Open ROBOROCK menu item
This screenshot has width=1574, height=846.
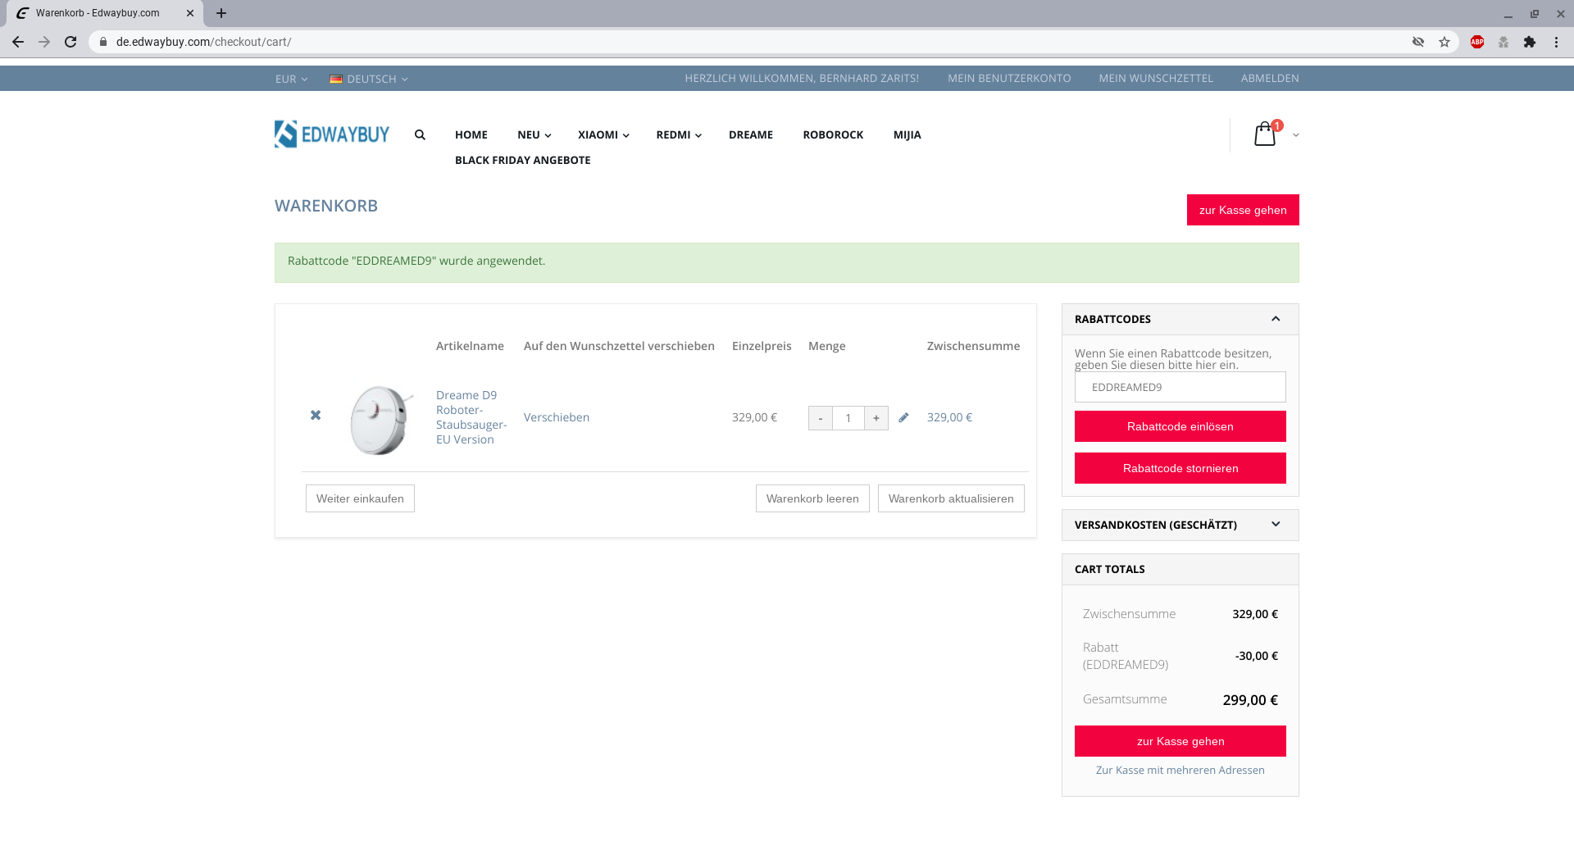point(833,135)
